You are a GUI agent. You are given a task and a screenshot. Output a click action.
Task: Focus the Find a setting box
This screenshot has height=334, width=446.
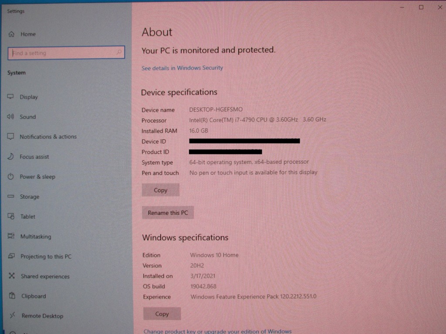pos(66,53)
